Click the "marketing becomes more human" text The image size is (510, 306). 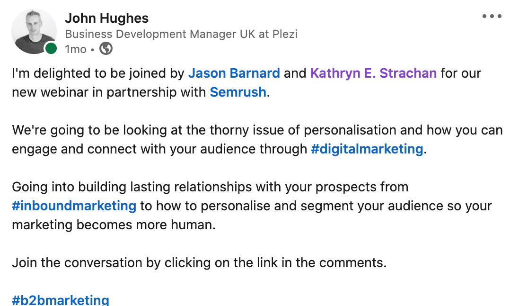114,225
